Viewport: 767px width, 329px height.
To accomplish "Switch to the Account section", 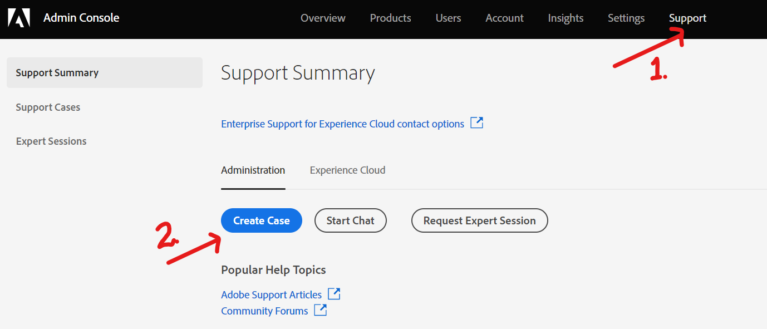I will (x=504, y=18).
